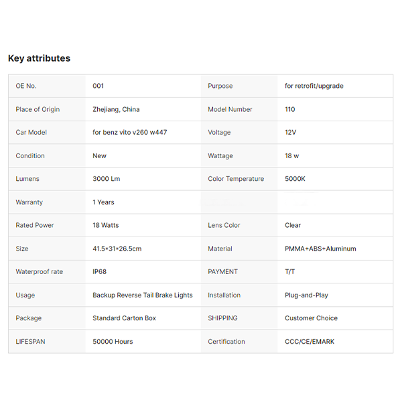Click the 12V voltage value
This screenshot has height=402, width=402.
(290, 133)
